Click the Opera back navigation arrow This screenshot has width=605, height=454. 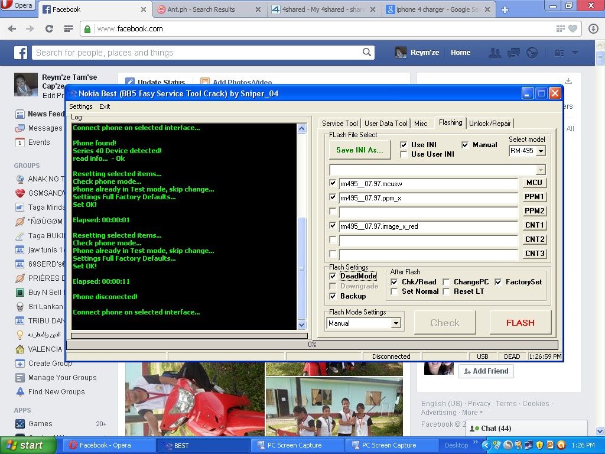[x=12, y=28]
